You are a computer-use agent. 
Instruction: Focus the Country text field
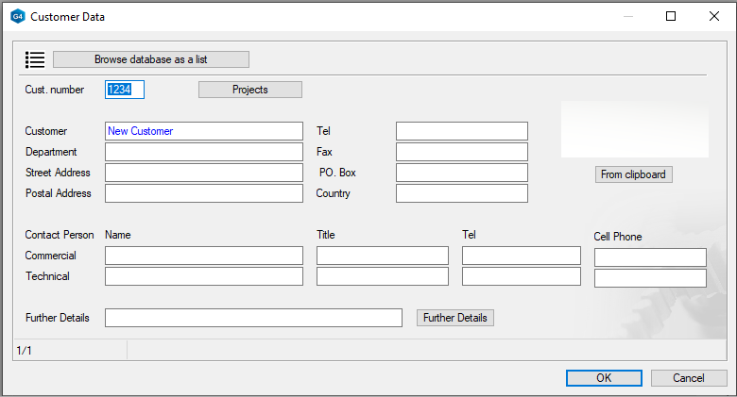click(x=461, y=193)
